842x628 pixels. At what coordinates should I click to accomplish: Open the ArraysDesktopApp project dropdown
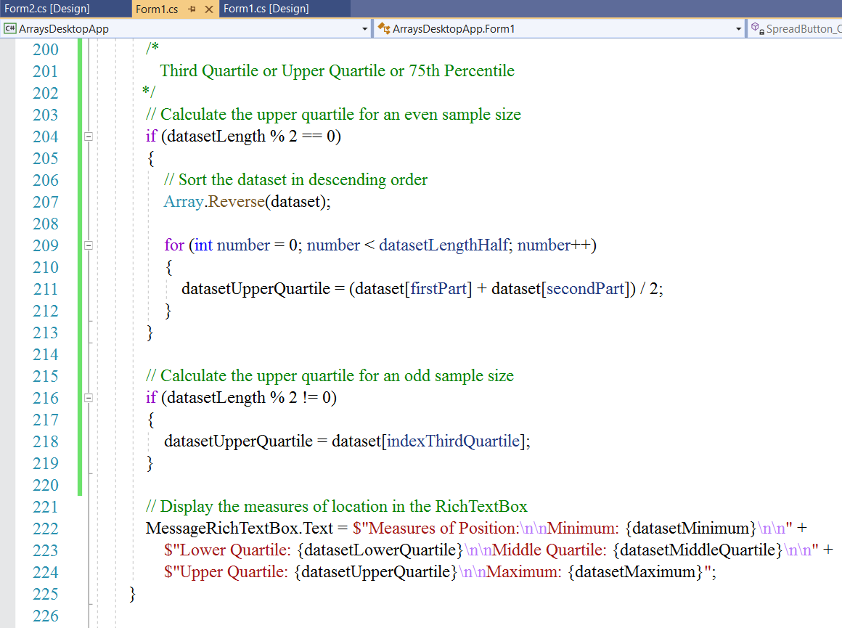tap(364, 29)
